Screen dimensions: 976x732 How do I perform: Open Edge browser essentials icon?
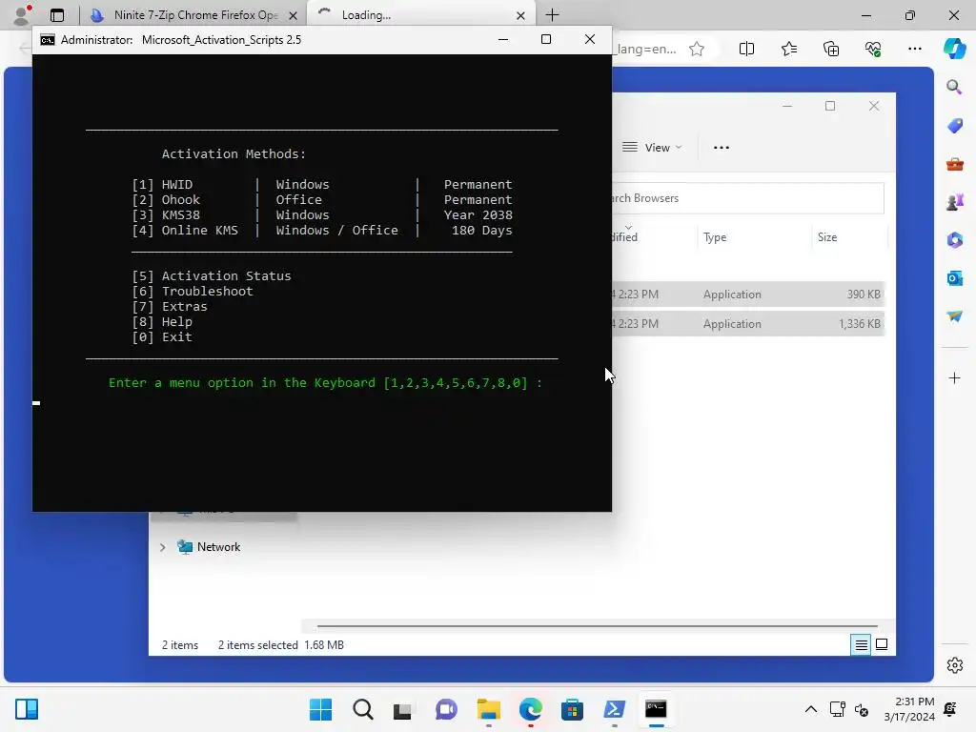pyautogui.click(x=873, y=50)
